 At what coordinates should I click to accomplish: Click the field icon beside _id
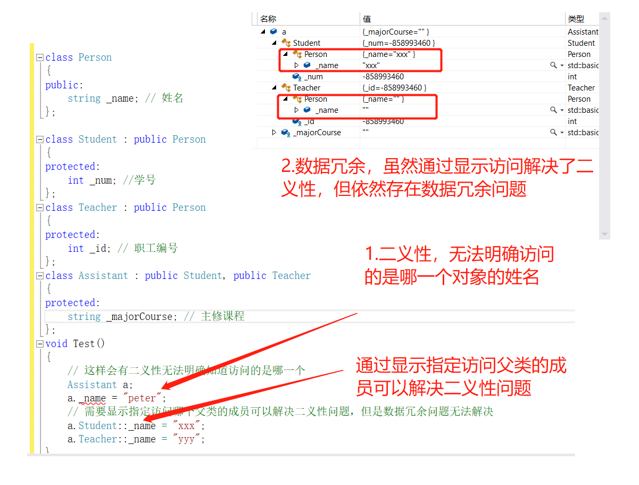pyautogui.click(x=297, y=122)
